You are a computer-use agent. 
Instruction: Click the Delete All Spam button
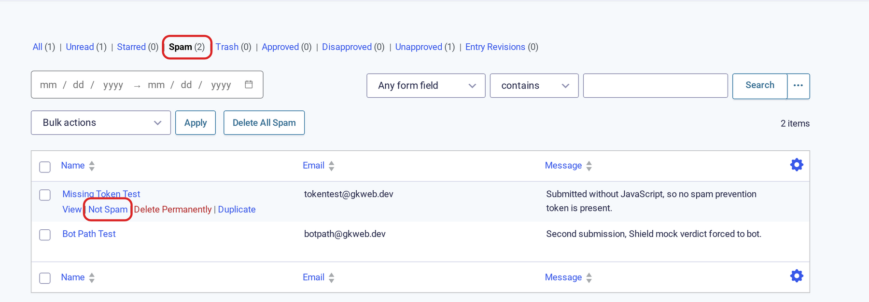point(264,123)
